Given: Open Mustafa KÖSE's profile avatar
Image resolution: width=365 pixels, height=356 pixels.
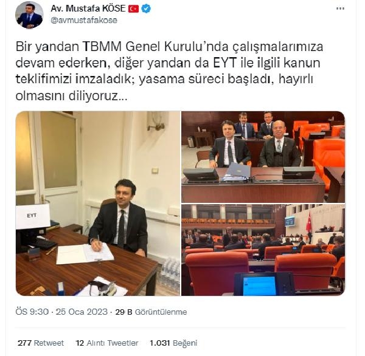Looking at the screenshot, I should click(29, 15).
